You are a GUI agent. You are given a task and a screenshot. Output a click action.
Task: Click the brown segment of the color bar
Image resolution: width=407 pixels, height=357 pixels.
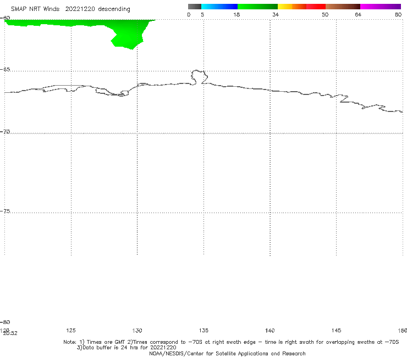343,7
